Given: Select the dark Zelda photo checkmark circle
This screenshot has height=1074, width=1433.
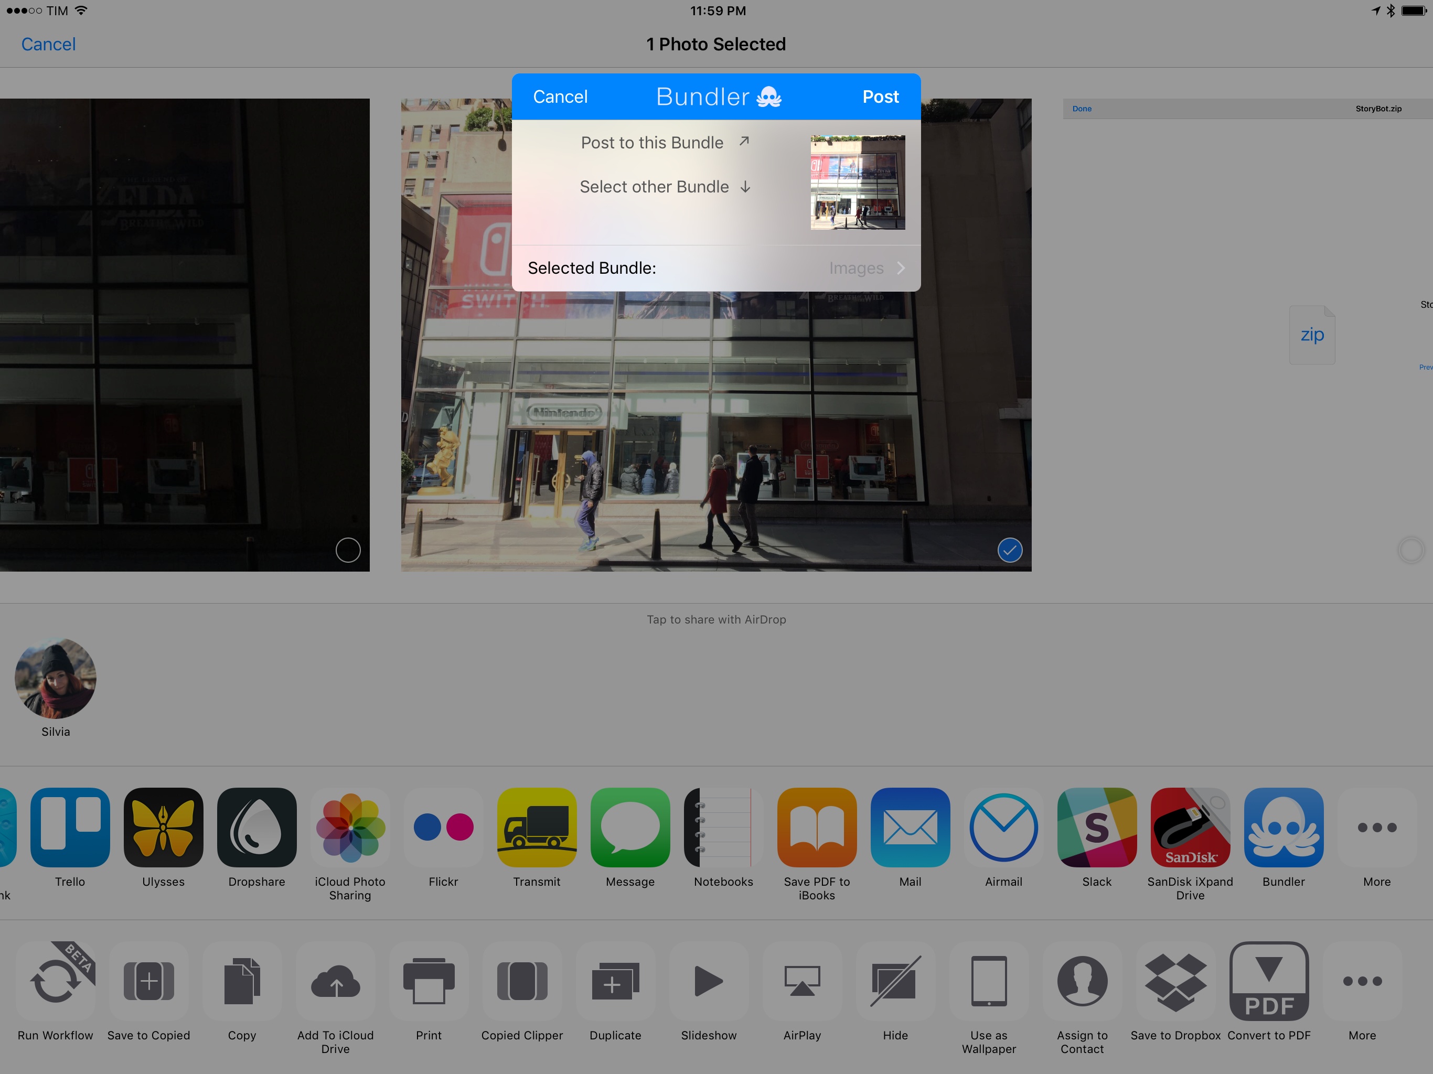Looking at the screenshot, I should click(x=348, y=550).
